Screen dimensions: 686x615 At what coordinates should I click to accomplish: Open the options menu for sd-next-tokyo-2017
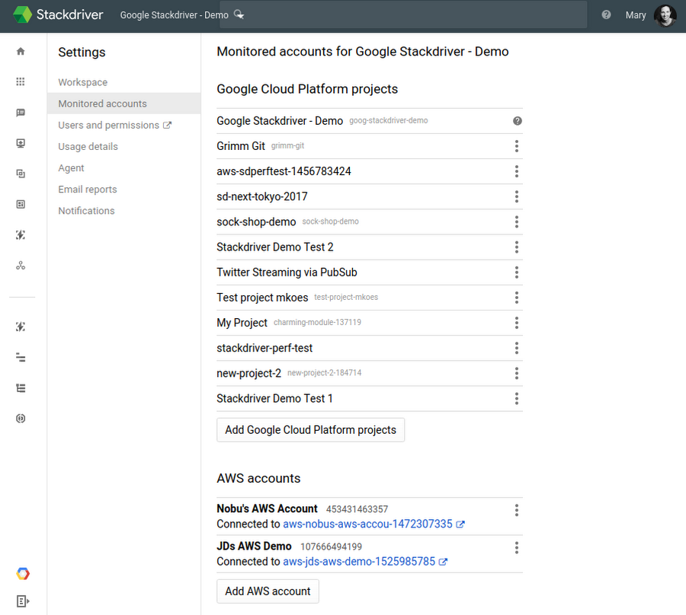[517, 196]
